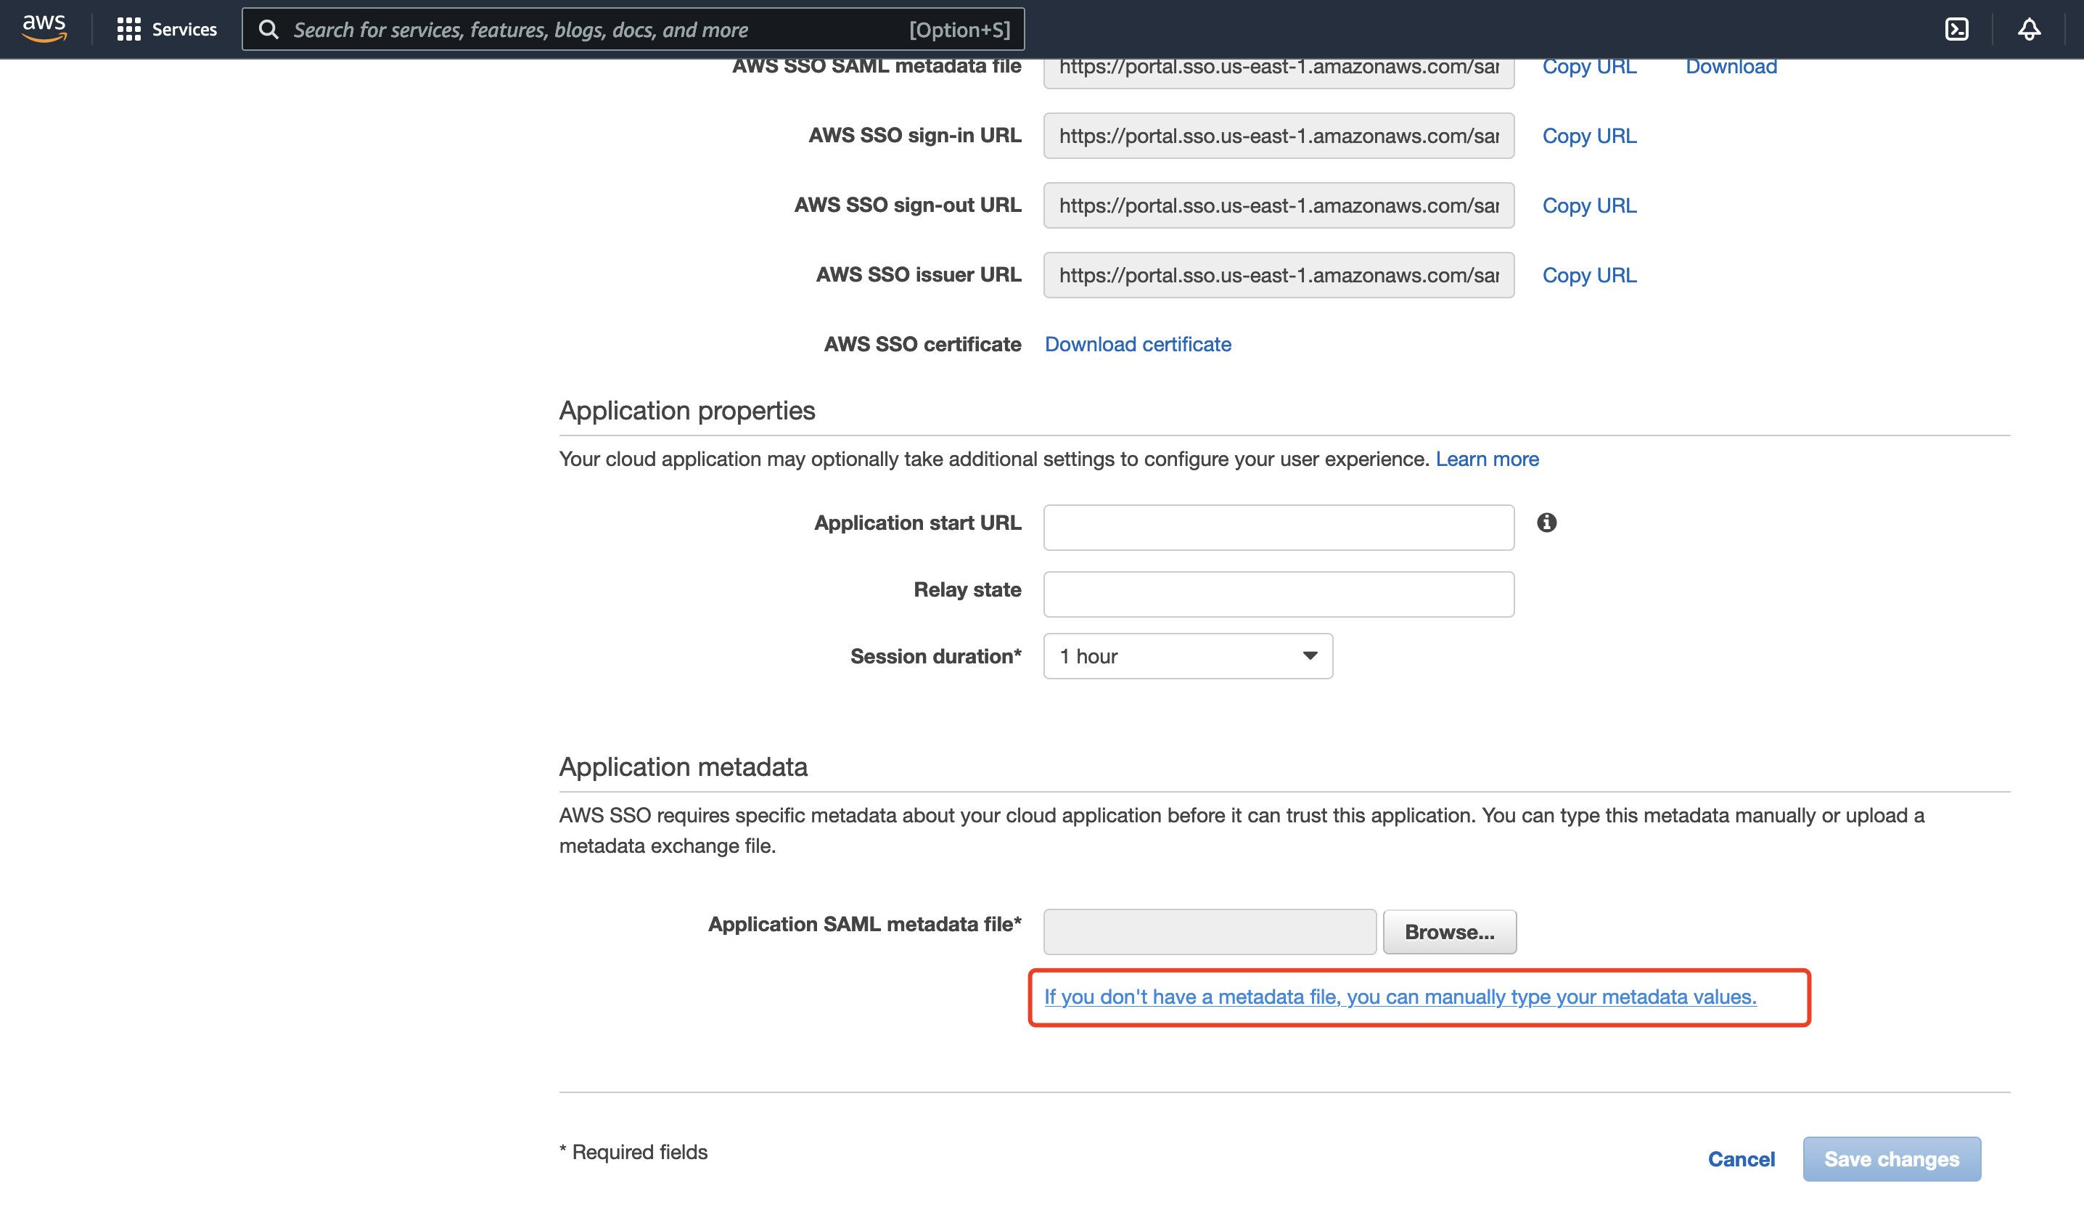Click the 'Session duration*' label
Viewport: 2084px width, 1215px height.
click(935, 657)
